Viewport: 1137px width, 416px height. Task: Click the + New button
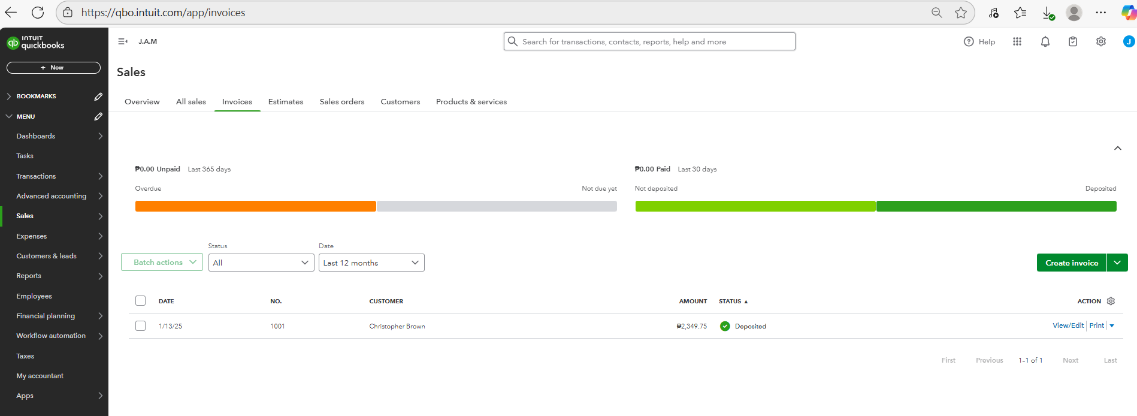[53, 68]
